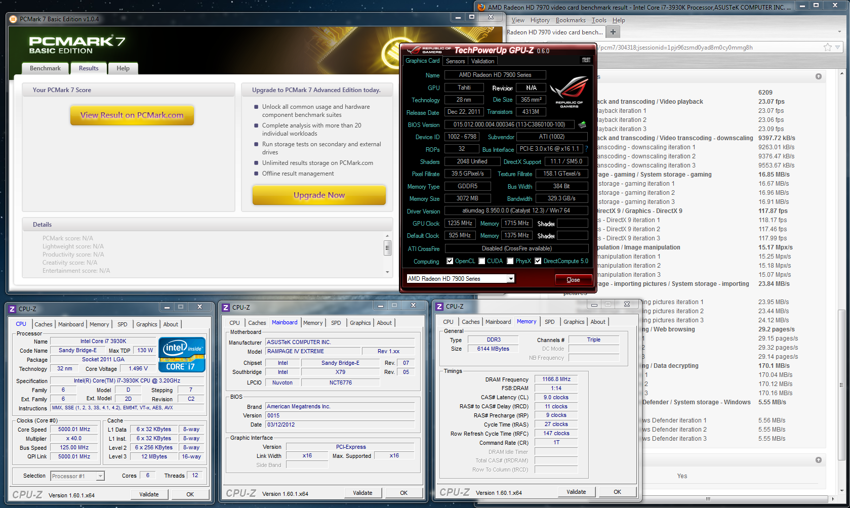The height and width of the screenshot is (508, 850).
Task: Click OK in CPU-Z Mainboard window
Action: coord(403,493)
